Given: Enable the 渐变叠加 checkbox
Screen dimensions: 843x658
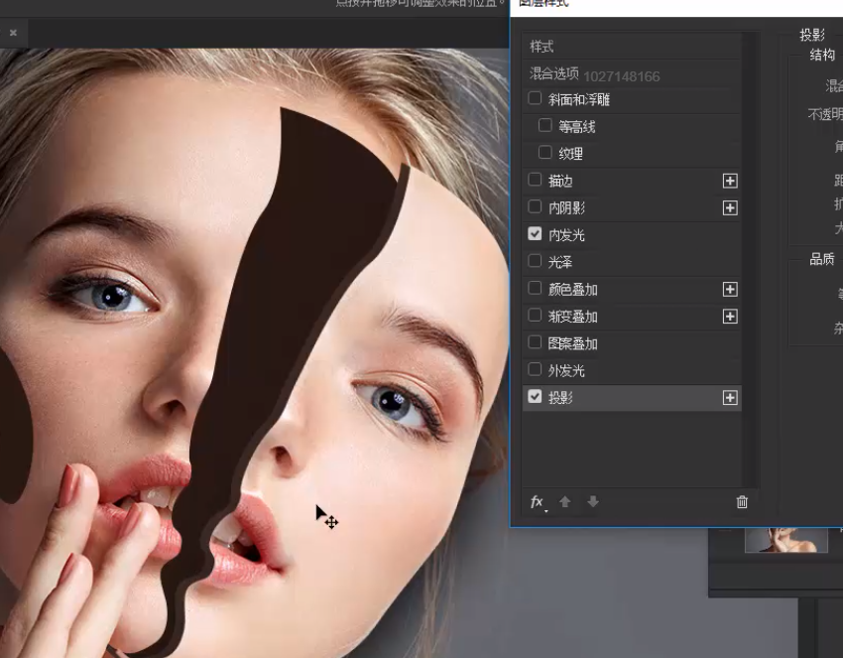Looking at the screenshot, I should 535,315.
